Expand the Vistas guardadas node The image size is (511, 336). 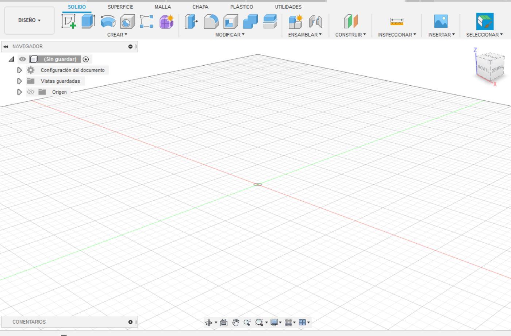pyautogui.click(x=20, y=81)
